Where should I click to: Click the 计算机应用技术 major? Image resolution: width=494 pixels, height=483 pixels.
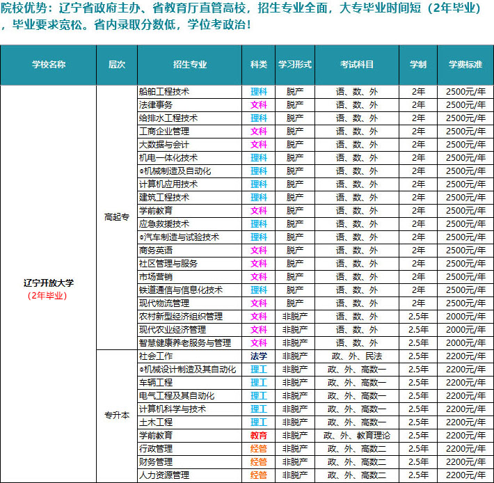[168, 184]
